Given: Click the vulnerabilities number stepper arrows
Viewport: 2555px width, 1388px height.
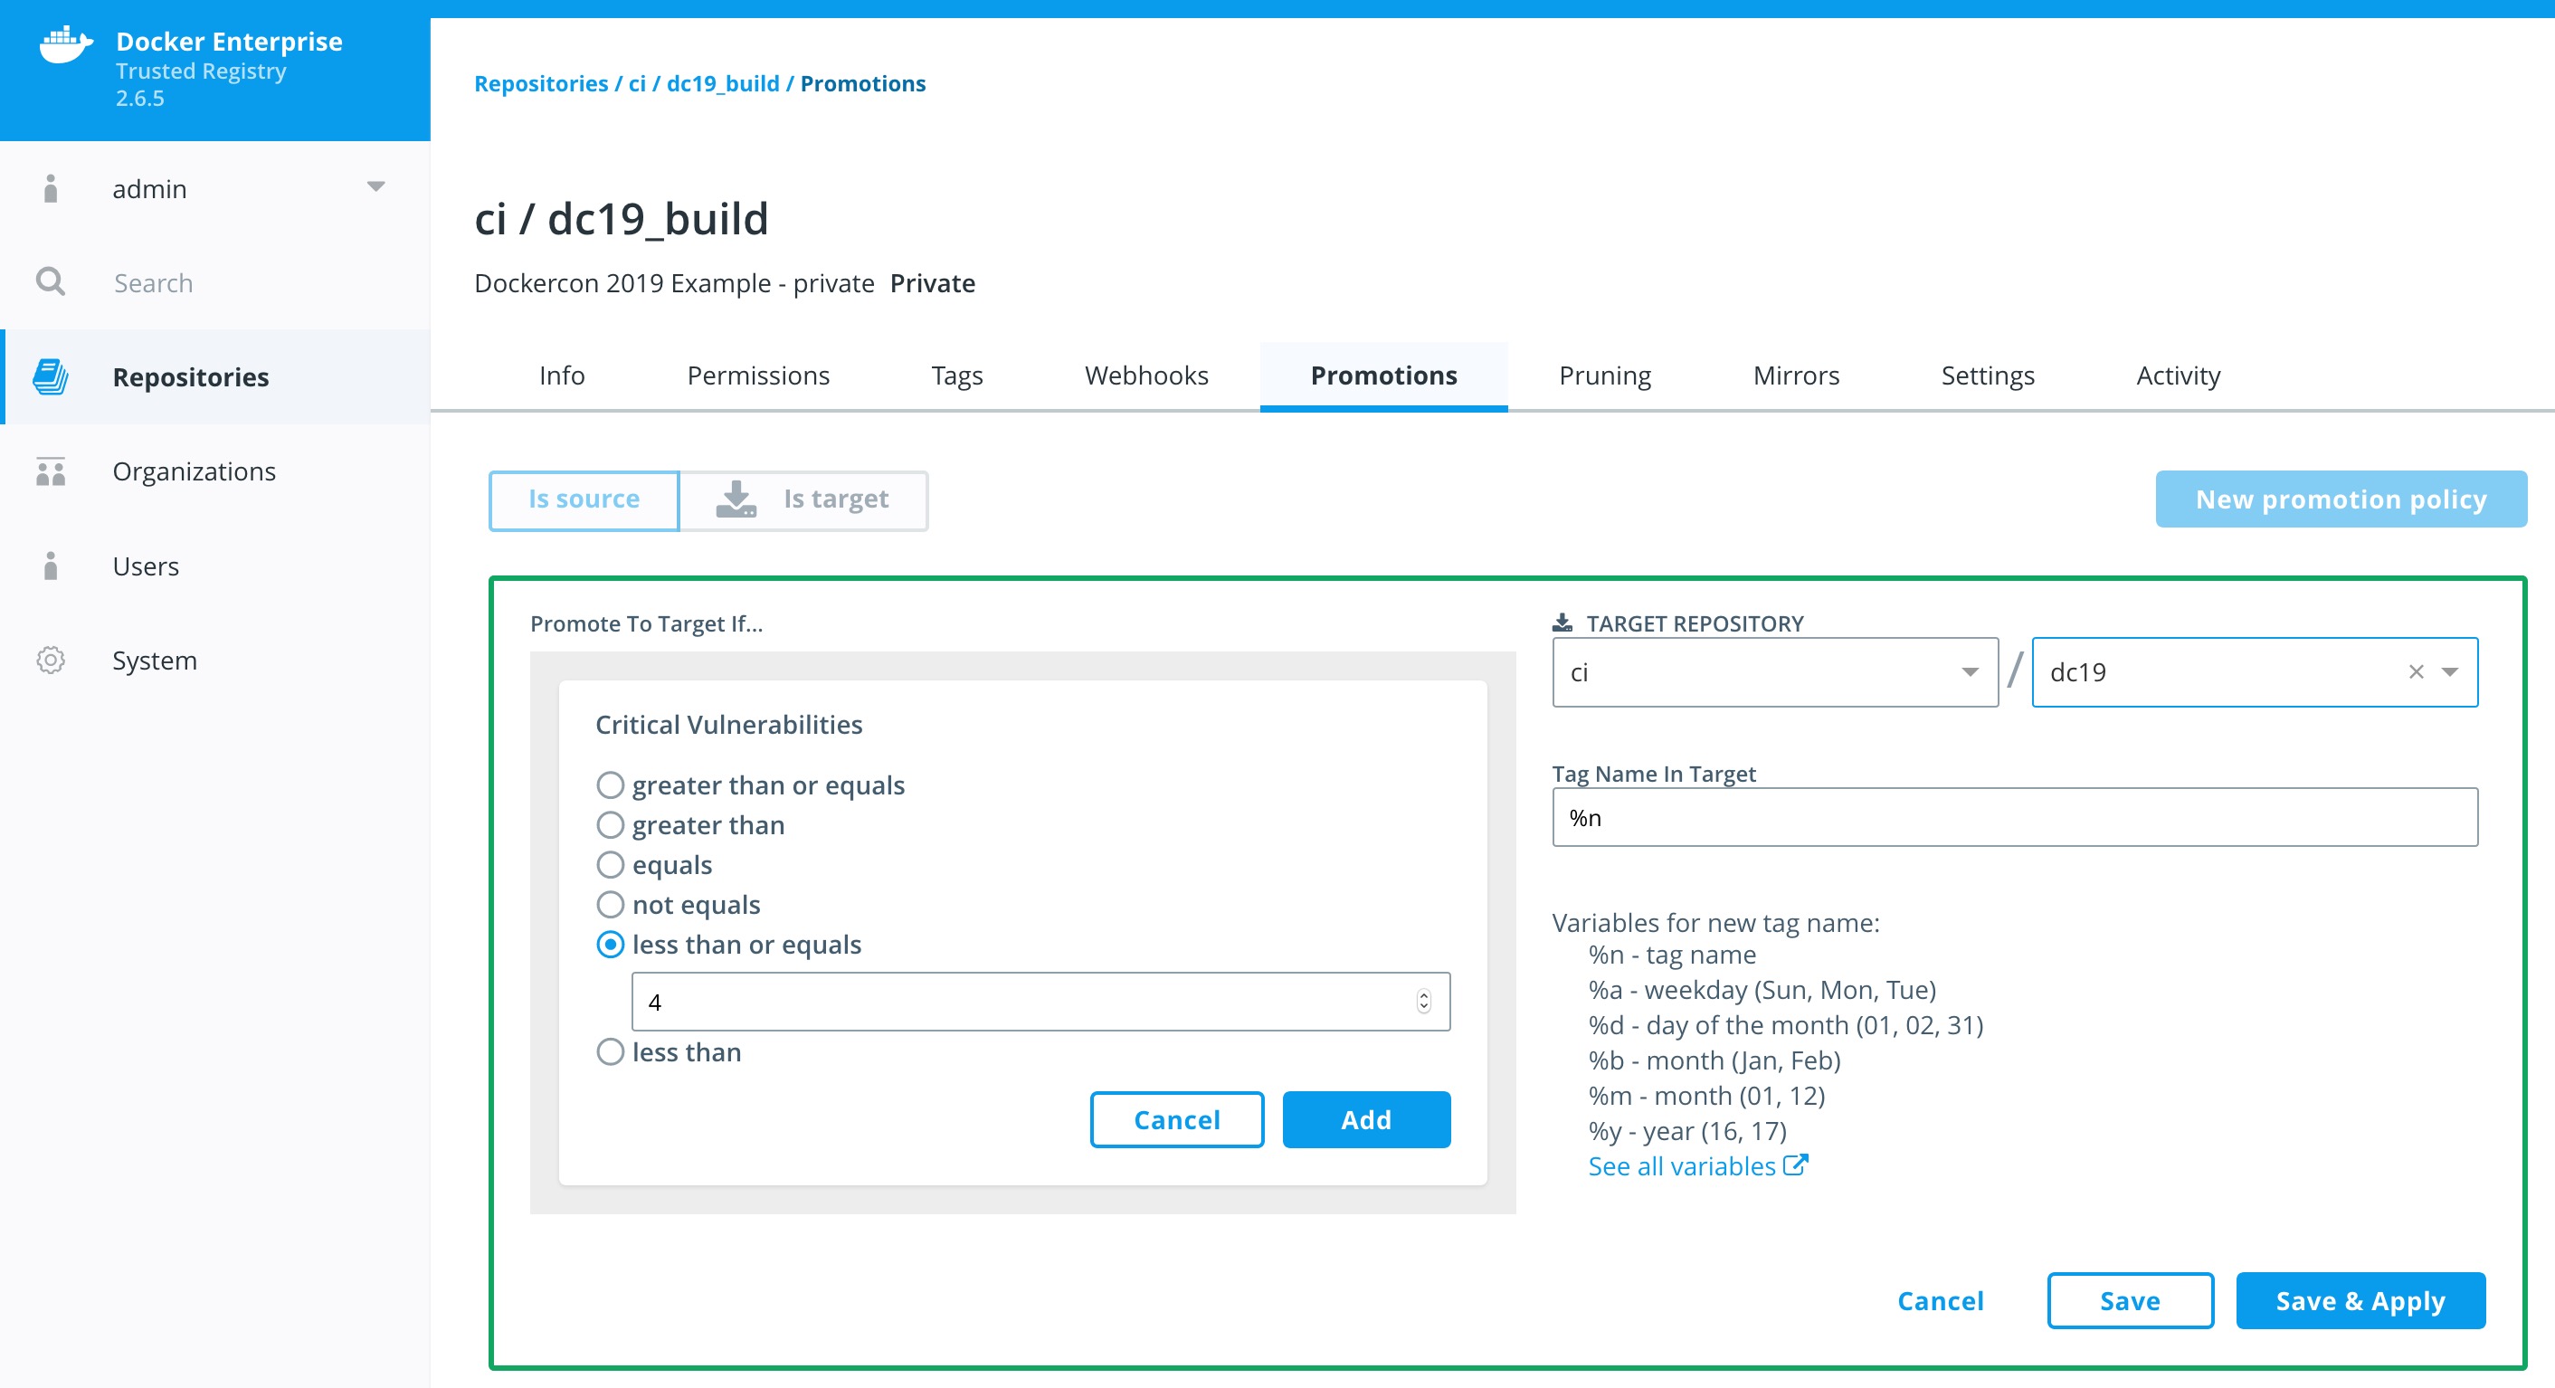Looking at the screenshot, I should coord(1423,1001).
